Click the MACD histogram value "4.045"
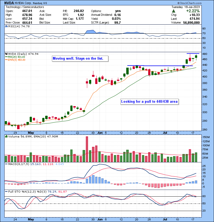 tap(60, 164)
